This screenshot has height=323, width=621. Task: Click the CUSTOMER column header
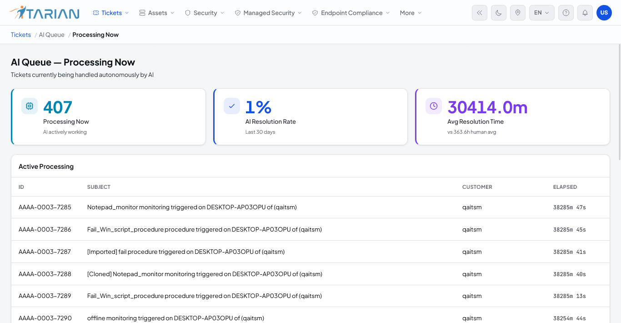(x=477, y=187)
